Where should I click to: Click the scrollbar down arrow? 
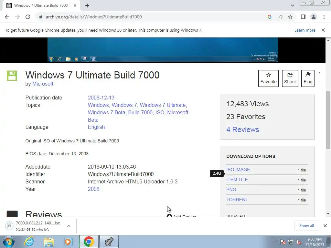[328, 214]
